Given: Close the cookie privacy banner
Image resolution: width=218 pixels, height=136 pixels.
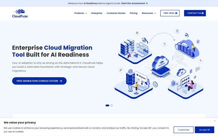Looking at the screenshot, I should coord(215,121).
